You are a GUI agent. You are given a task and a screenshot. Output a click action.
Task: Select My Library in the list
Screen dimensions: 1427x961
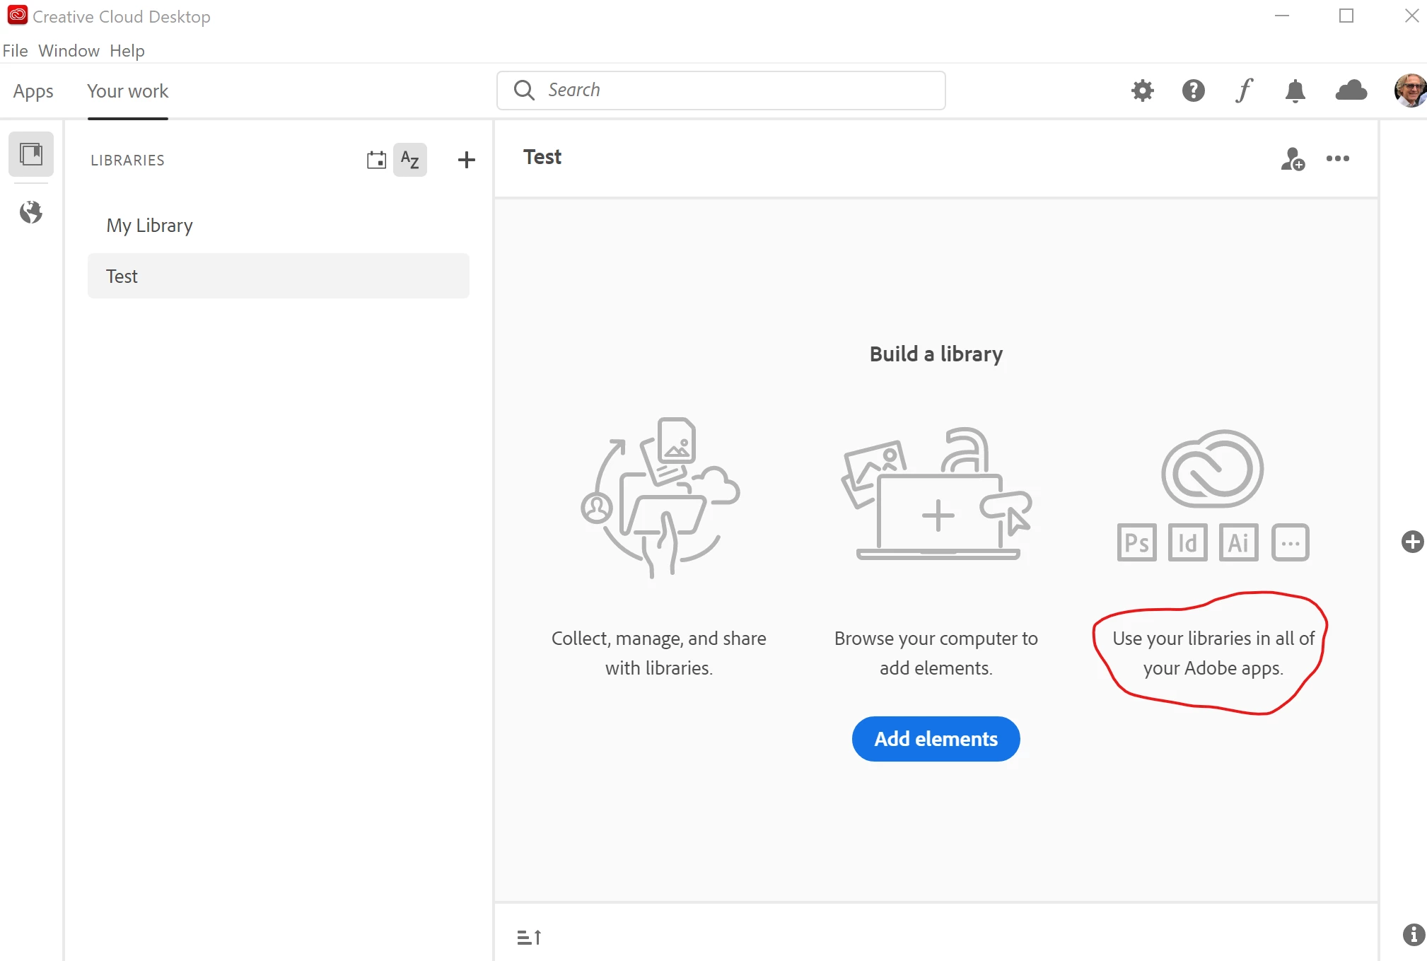click(x=150, y=226)
